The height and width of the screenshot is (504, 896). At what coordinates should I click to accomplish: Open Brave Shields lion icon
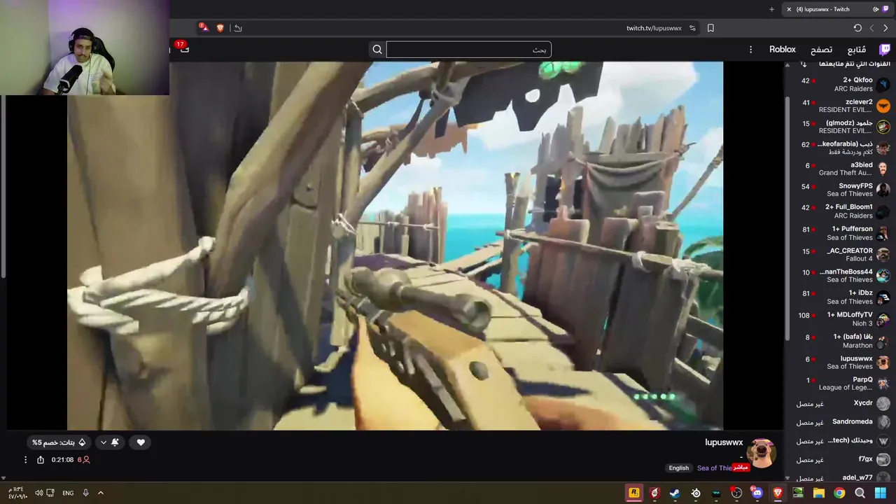220,28
